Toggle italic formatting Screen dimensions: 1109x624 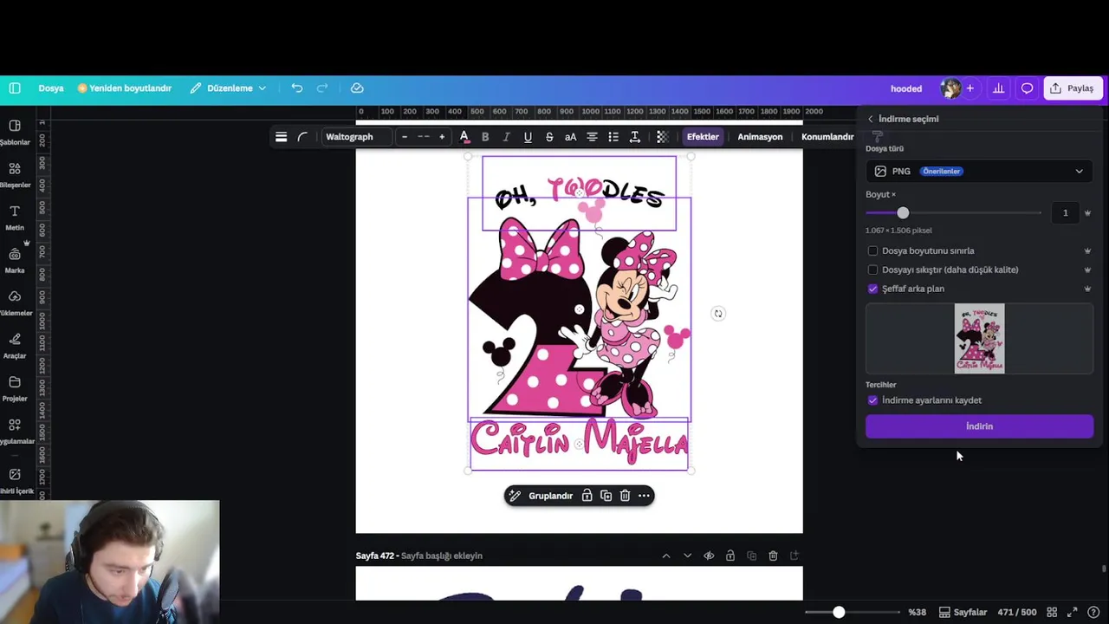[x=506, y=137]
